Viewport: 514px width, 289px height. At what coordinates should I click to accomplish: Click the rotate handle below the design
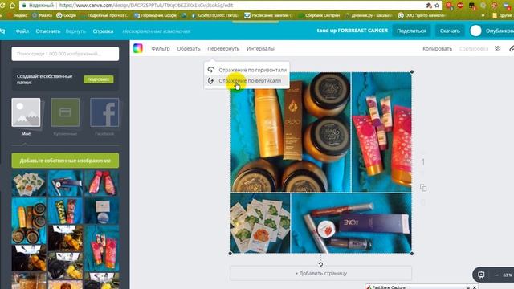point(320,264)
